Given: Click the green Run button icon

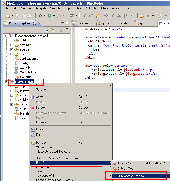Looking at the screenshot, I should (49, 16).
